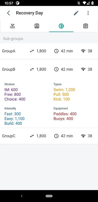
Task: Tap the Recovery Day title
Action: pyautogui.click(x=29, y=13)
